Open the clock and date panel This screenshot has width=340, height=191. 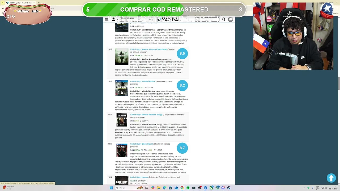click(x=333, y=188)
